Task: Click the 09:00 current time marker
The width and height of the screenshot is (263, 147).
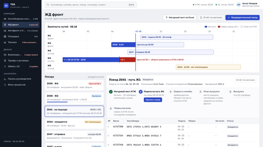Action: (x=139, y=31)
